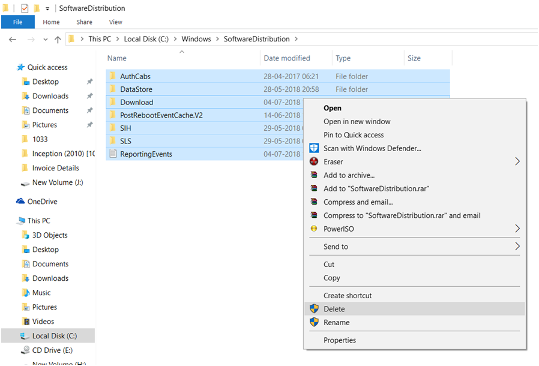Choose Open in new window
The image size is (539, 366).
point(415,121)
